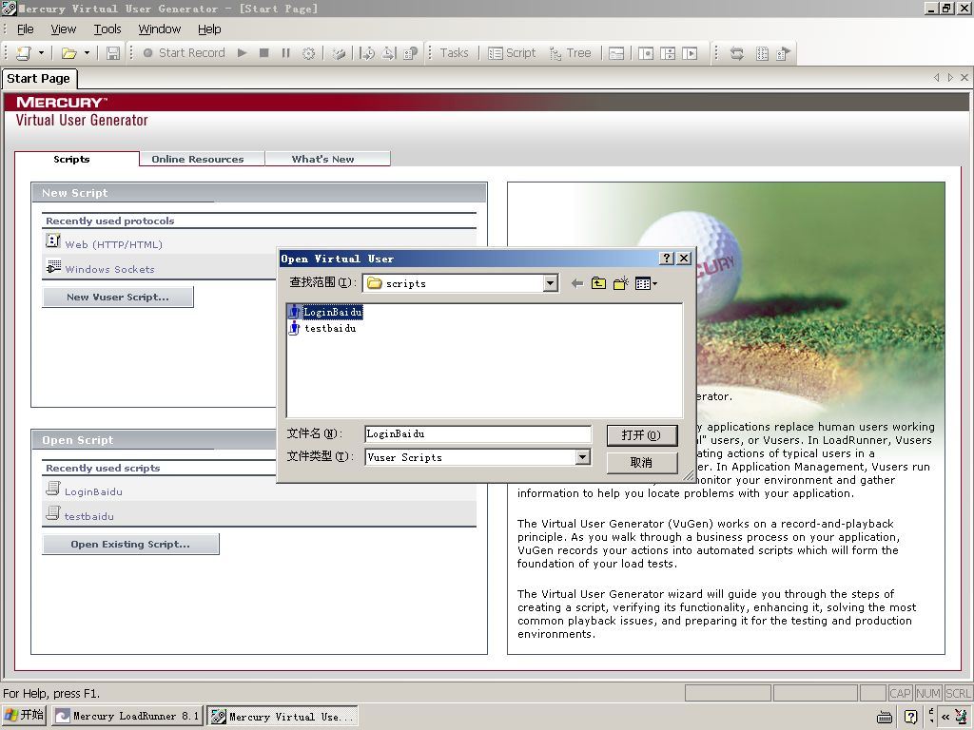
Task: Expand hidden tray icons chevron
Action: click(945, 717)
